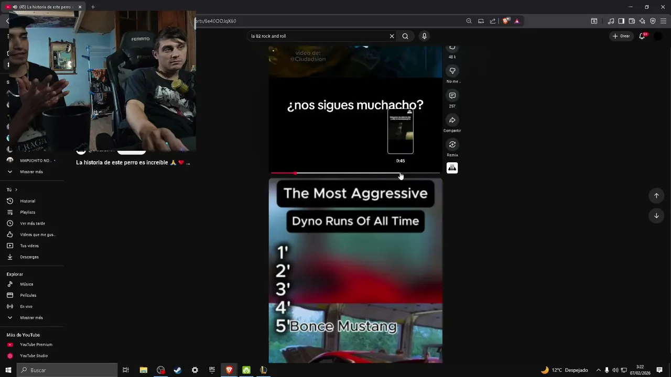Open the MAPUCHITO NO.. subscription channel
671x377 pixels.
pos(31,161)
